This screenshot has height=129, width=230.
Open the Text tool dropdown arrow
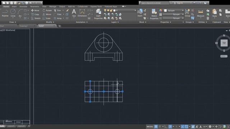click(x=74, y=18)
